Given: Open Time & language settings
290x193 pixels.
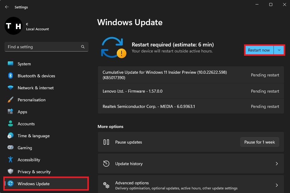Looking at the screenshot, I should click(33, 136).
